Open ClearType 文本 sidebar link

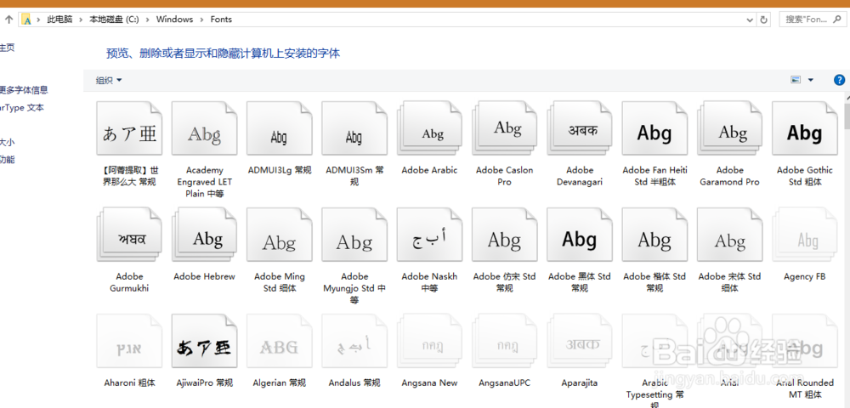click(22, 108)
